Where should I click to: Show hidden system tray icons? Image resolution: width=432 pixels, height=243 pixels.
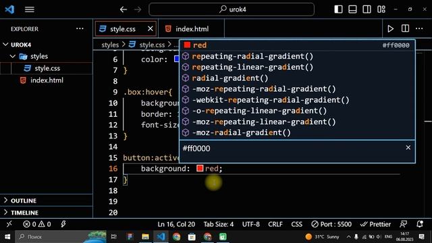pyautogui.click(x=349, y=236)
